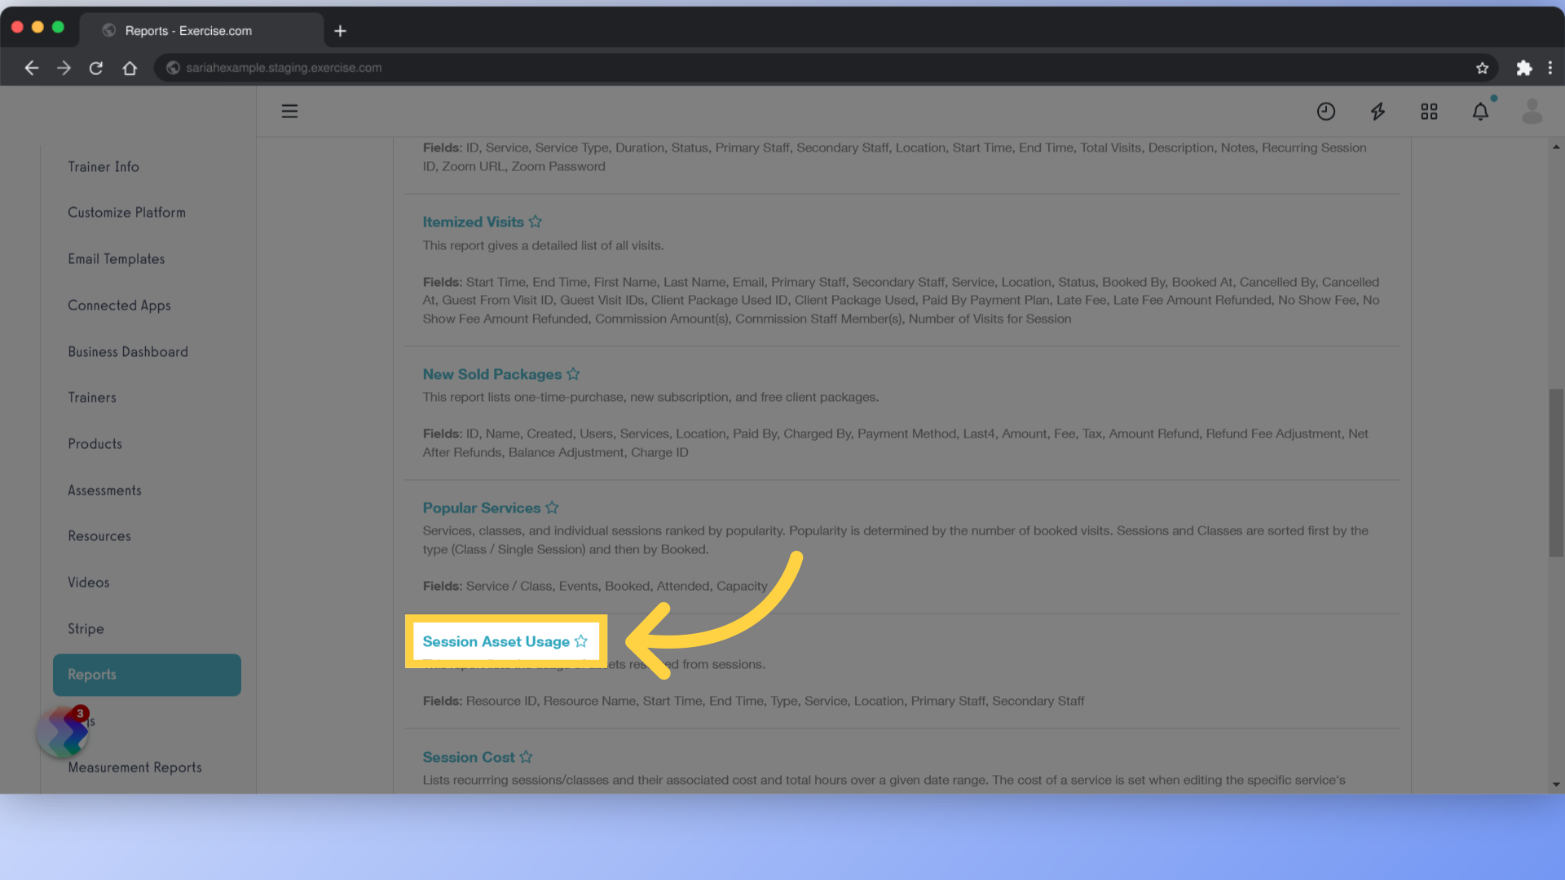The width and height of the screenshot is (1565, 880).
Task: Open the floating help widget with badge
Action: pyautogui.click(x=63, y=732)
